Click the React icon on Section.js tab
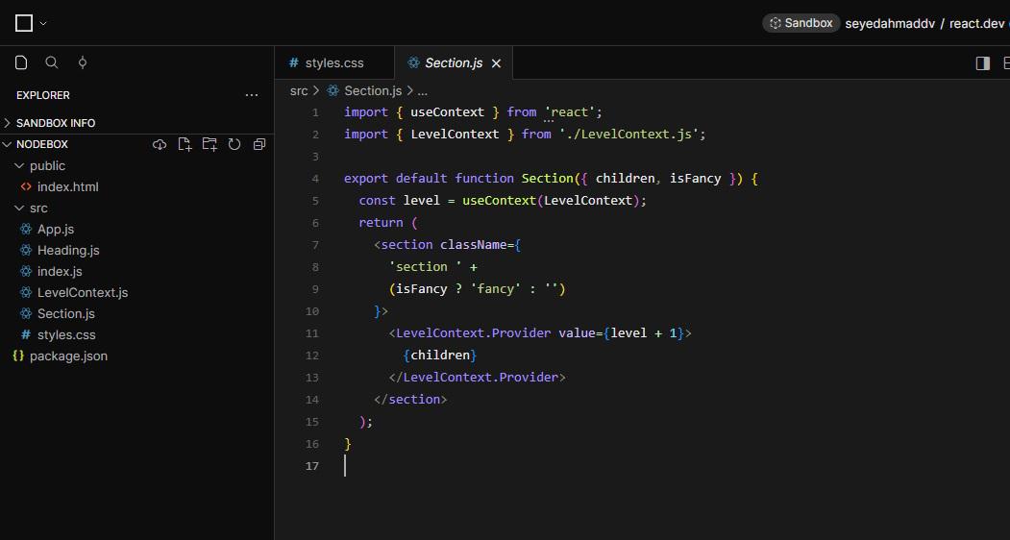Screen dimensions: 1010x540 tap(413, 62)
